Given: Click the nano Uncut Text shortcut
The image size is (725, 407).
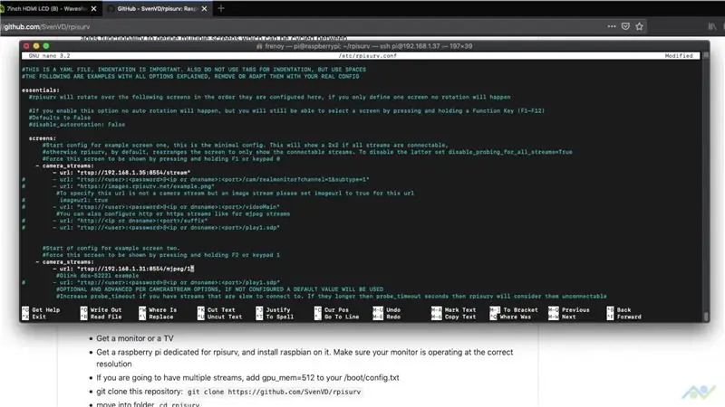Looking at the screenshot, I should tap(220, 317).
